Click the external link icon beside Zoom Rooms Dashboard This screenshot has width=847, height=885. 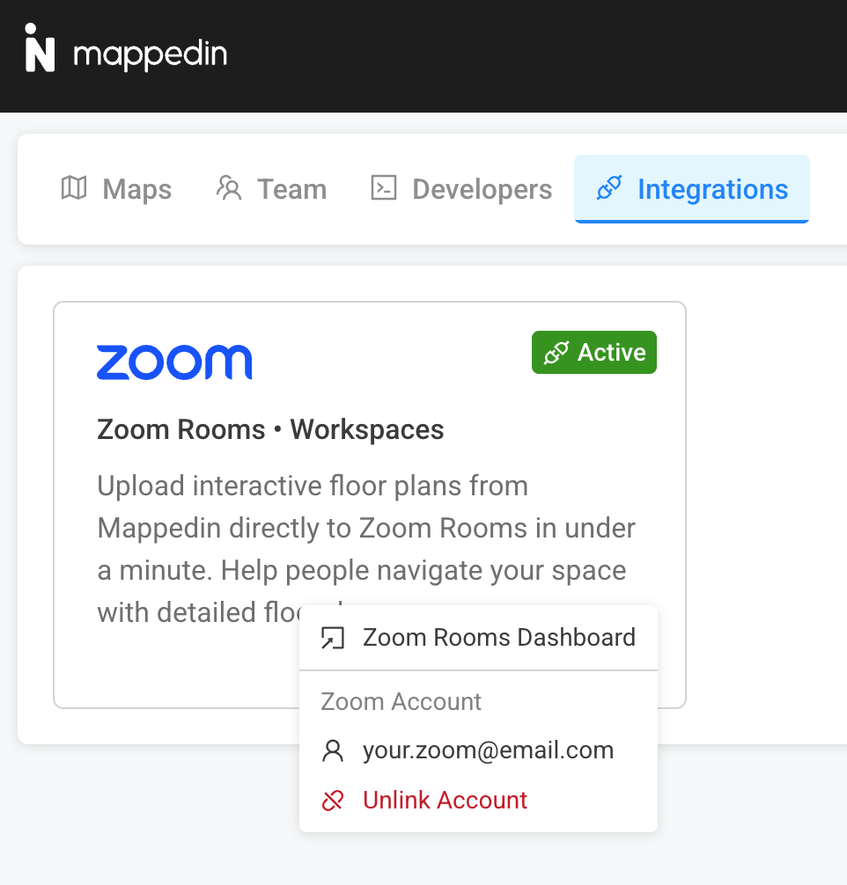point(333,637)
